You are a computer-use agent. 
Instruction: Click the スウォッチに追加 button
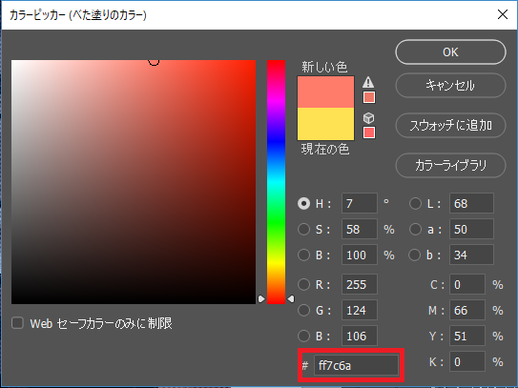[450, 126]
